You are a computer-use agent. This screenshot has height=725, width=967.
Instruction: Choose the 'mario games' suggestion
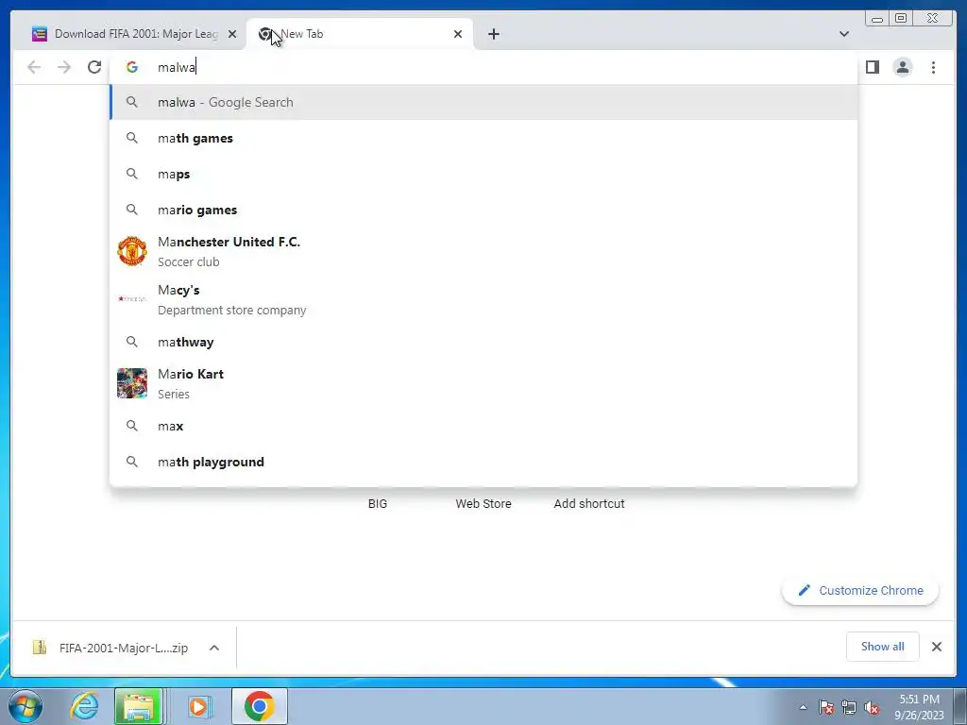[x=483, y=210]
